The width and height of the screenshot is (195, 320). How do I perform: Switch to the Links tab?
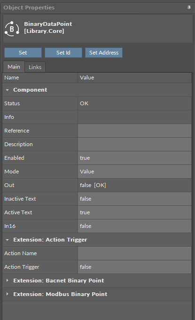[35, 67]
